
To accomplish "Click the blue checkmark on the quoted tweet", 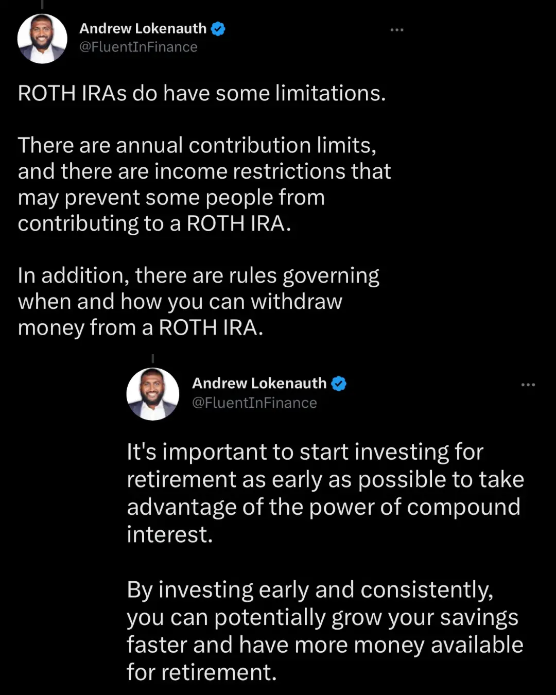I will click(x=339, y=383).
